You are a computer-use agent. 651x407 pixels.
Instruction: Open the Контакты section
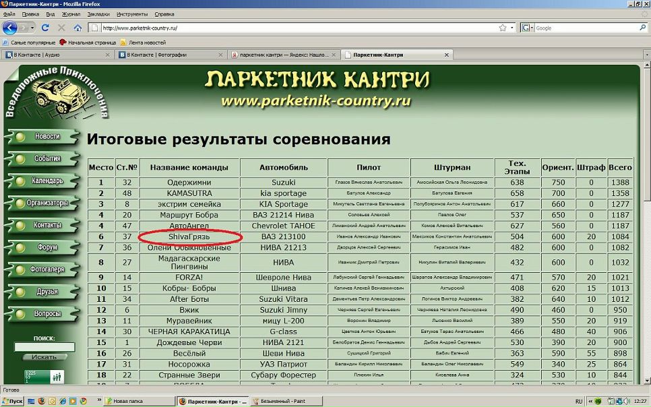coord(42,225)
